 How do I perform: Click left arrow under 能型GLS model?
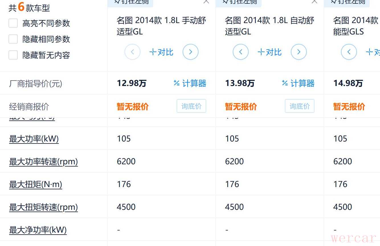pyautogui.click(x=349, y=52)
